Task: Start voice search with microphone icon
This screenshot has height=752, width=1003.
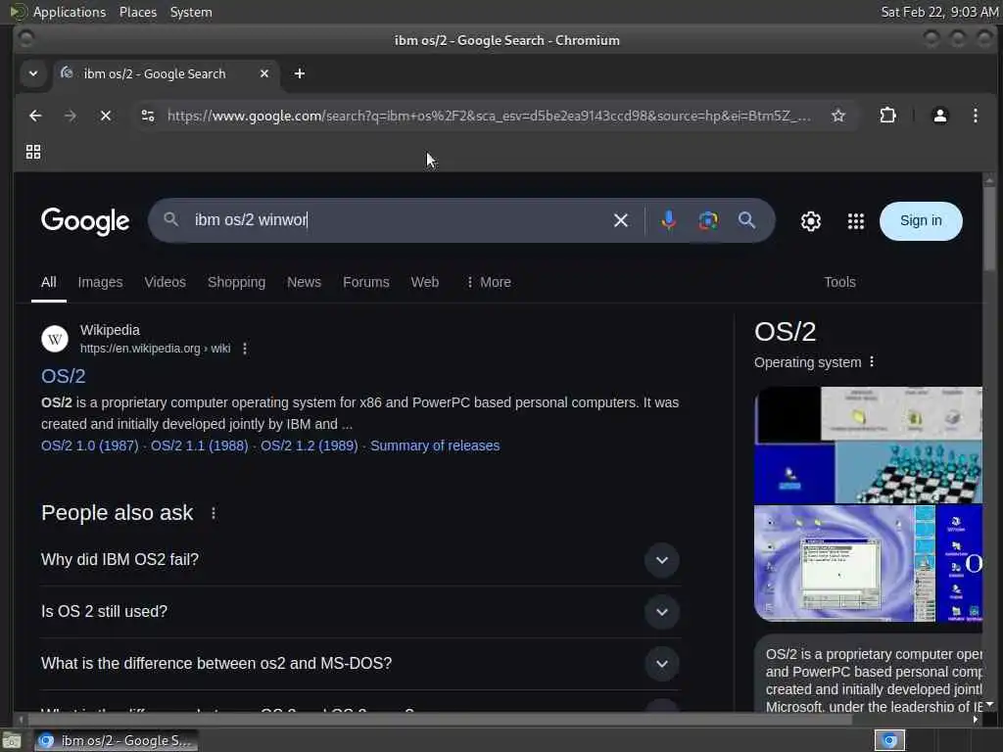Action: [668, 220]
